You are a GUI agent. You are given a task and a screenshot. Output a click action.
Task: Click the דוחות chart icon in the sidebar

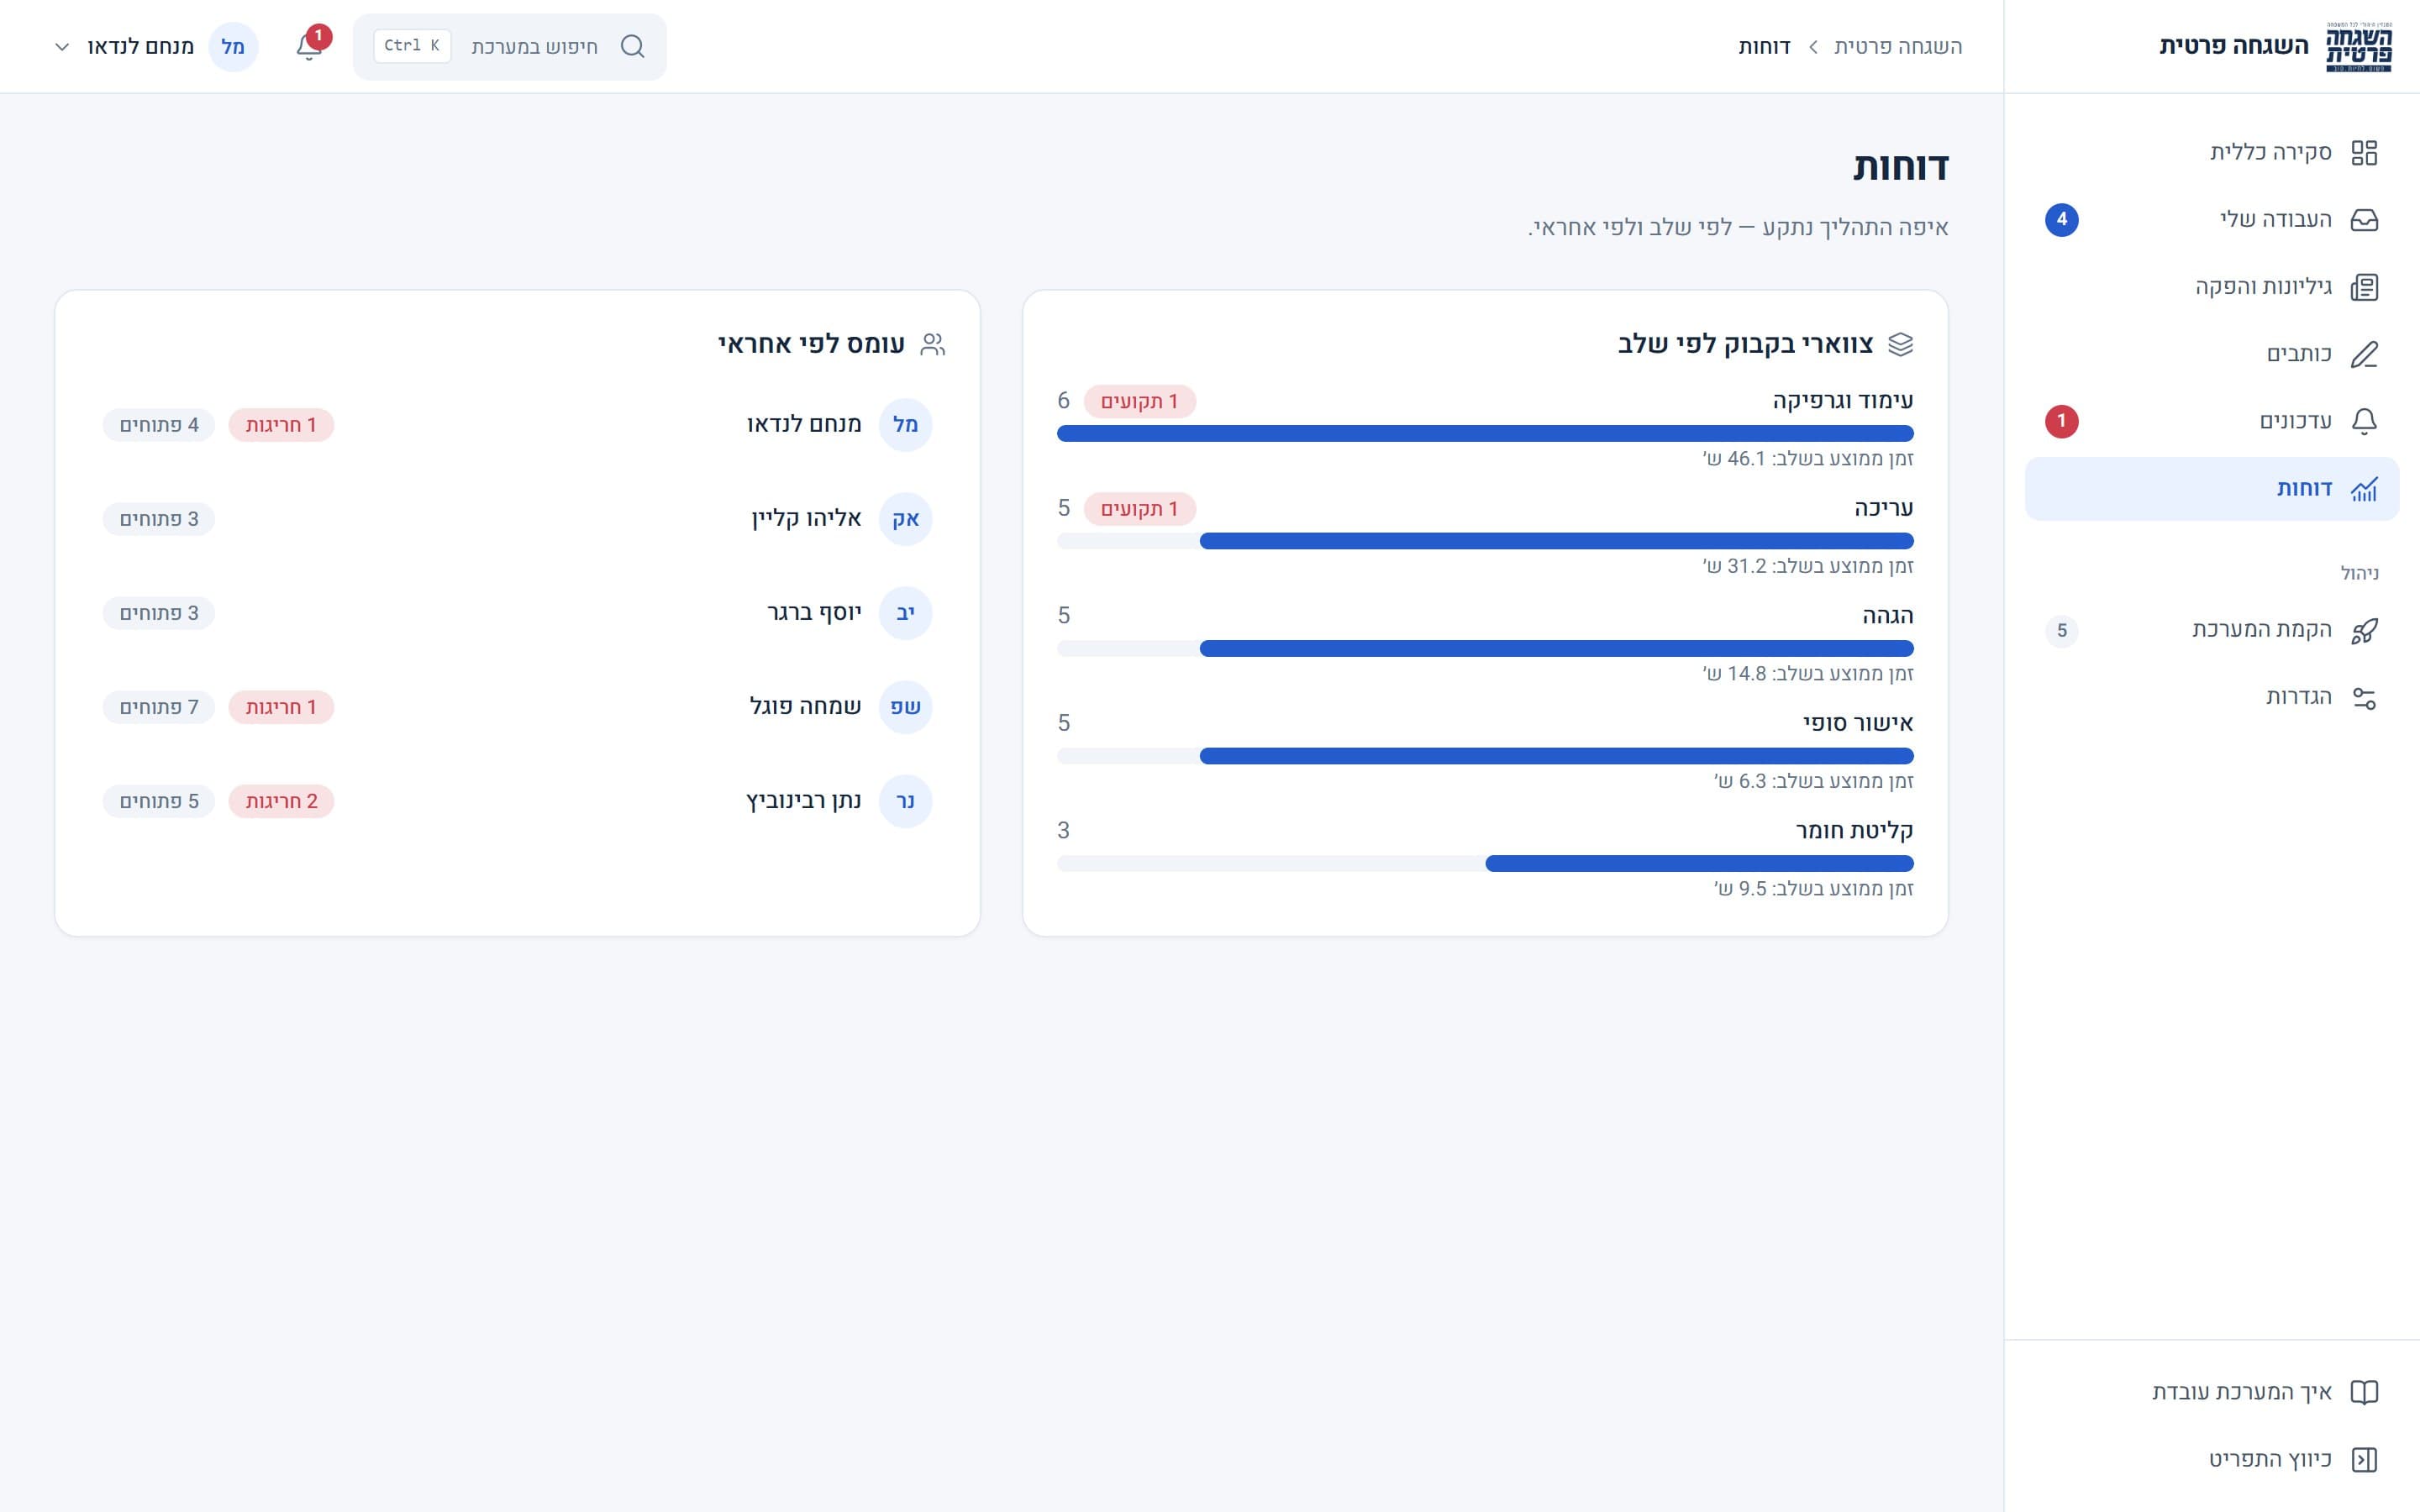tap(2364, 489)
